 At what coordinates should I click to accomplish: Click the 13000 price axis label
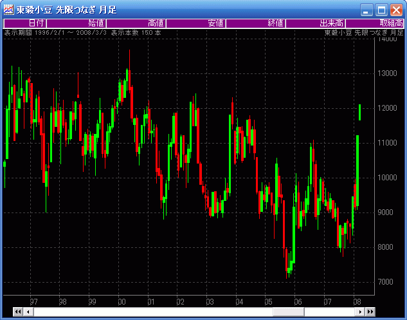pos(387,73)
